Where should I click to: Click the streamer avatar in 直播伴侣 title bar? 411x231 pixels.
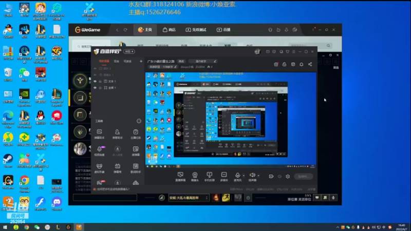pyautogui.click(x=257, y=52)
